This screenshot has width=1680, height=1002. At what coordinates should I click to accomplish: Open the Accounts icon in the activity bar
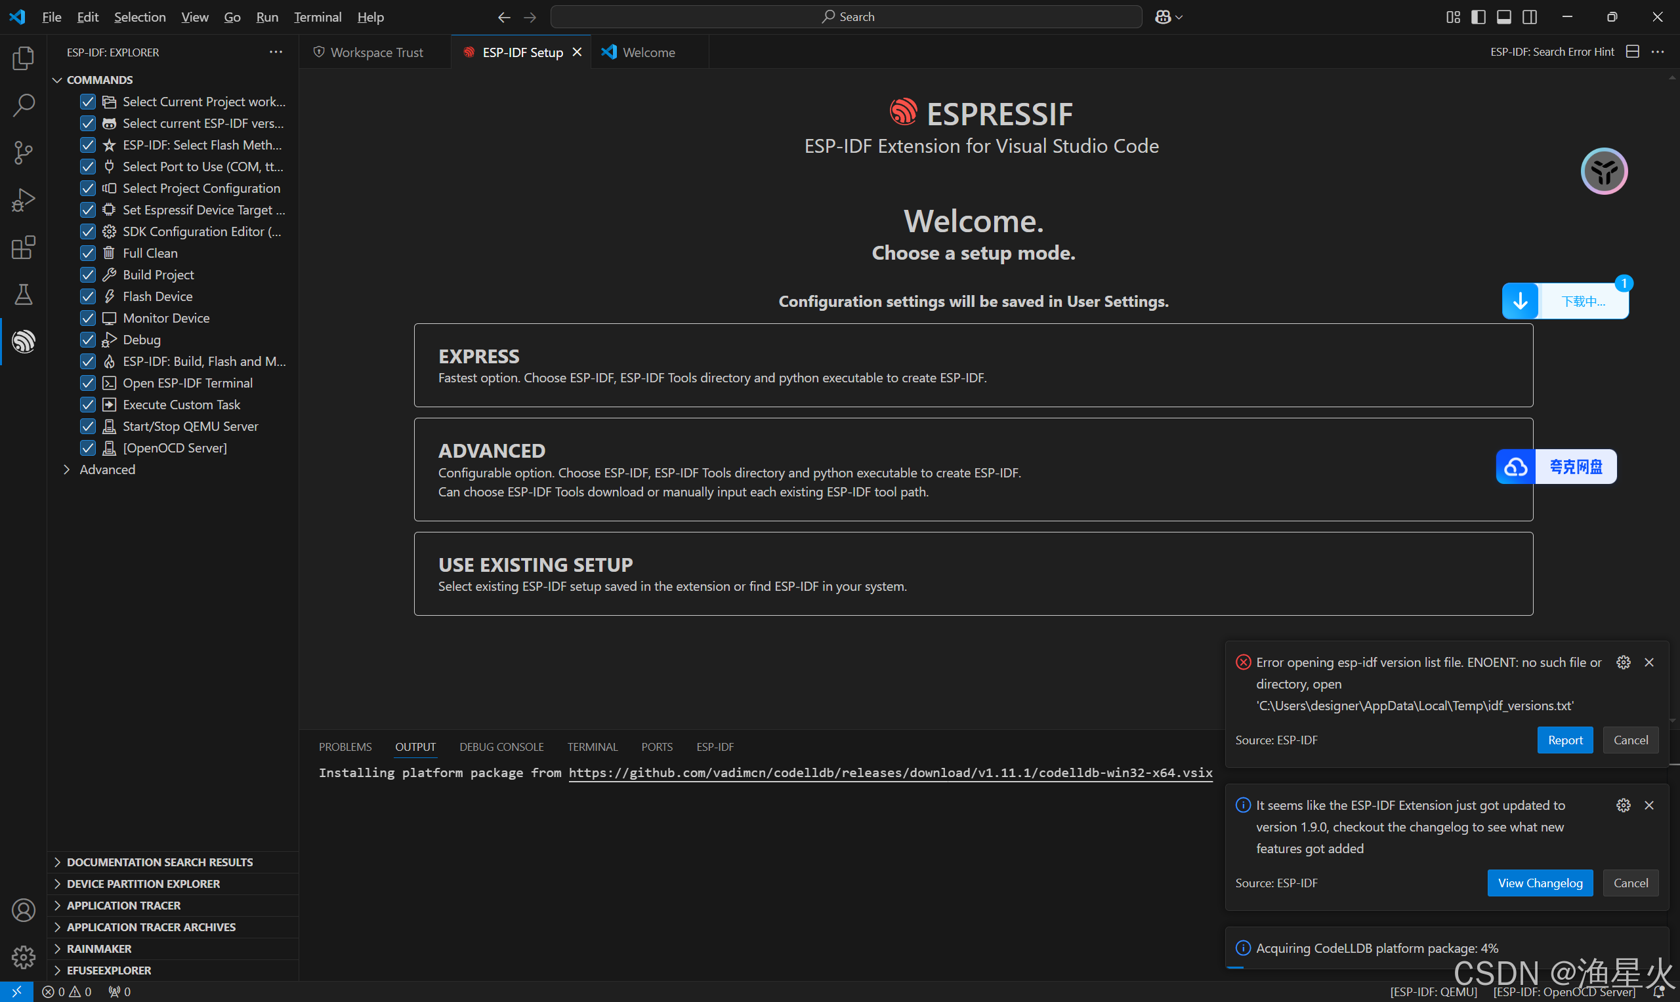point(24,910)
